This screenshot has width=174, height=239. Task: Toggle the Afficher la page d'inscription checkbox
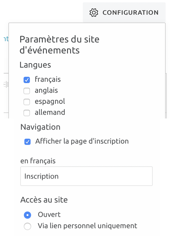coord(28,142)
